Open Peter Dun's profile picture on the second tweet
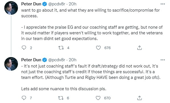170x103 pixels. (11, 64)
